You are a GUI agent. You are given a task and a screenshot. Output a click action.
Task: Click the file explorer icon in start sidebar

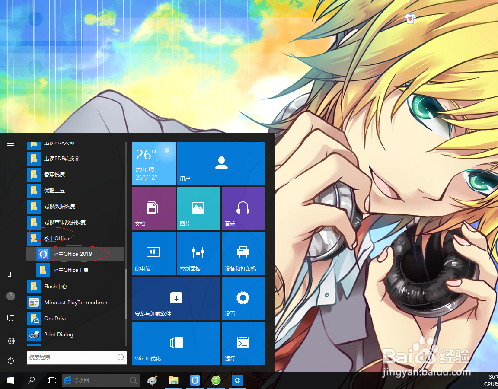point(11,318)
